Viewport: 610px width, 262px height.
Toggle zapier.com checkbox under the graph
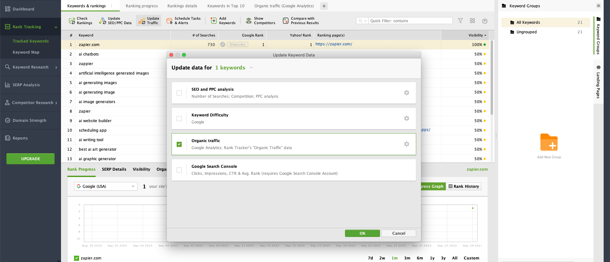point(77,258)
